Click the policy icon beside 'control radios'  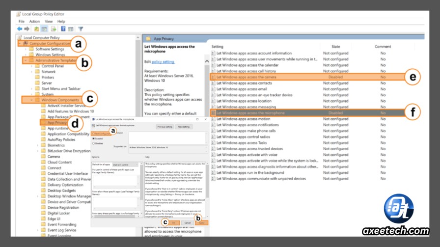(x=214, y=137)
